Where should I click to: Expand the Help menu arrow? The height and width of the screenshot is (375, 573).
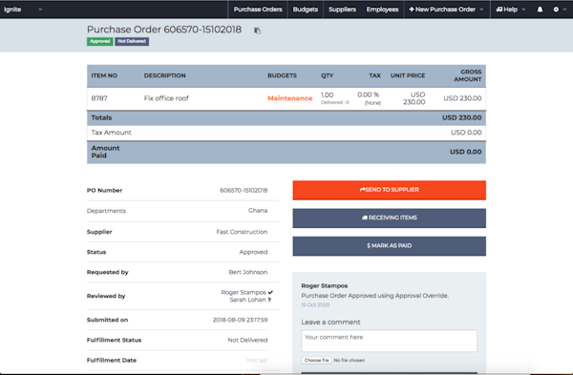(523, 10)
